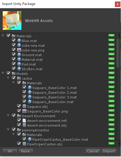Click the Blue.mat material sphere icon
This screenshot has width=121, height=158.
[x=19, y=41]
